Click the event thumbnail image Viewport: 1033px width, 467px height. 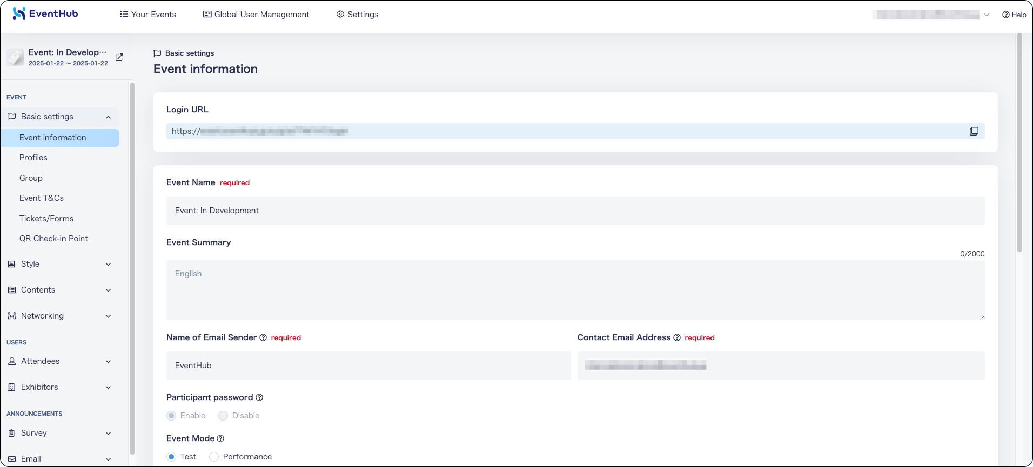[x=15, y=57]
